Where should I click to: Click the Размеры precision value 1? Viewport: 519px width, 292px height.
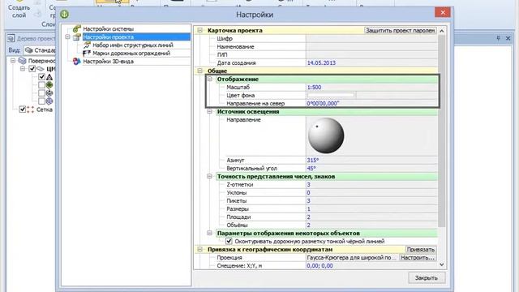[308, 209]
